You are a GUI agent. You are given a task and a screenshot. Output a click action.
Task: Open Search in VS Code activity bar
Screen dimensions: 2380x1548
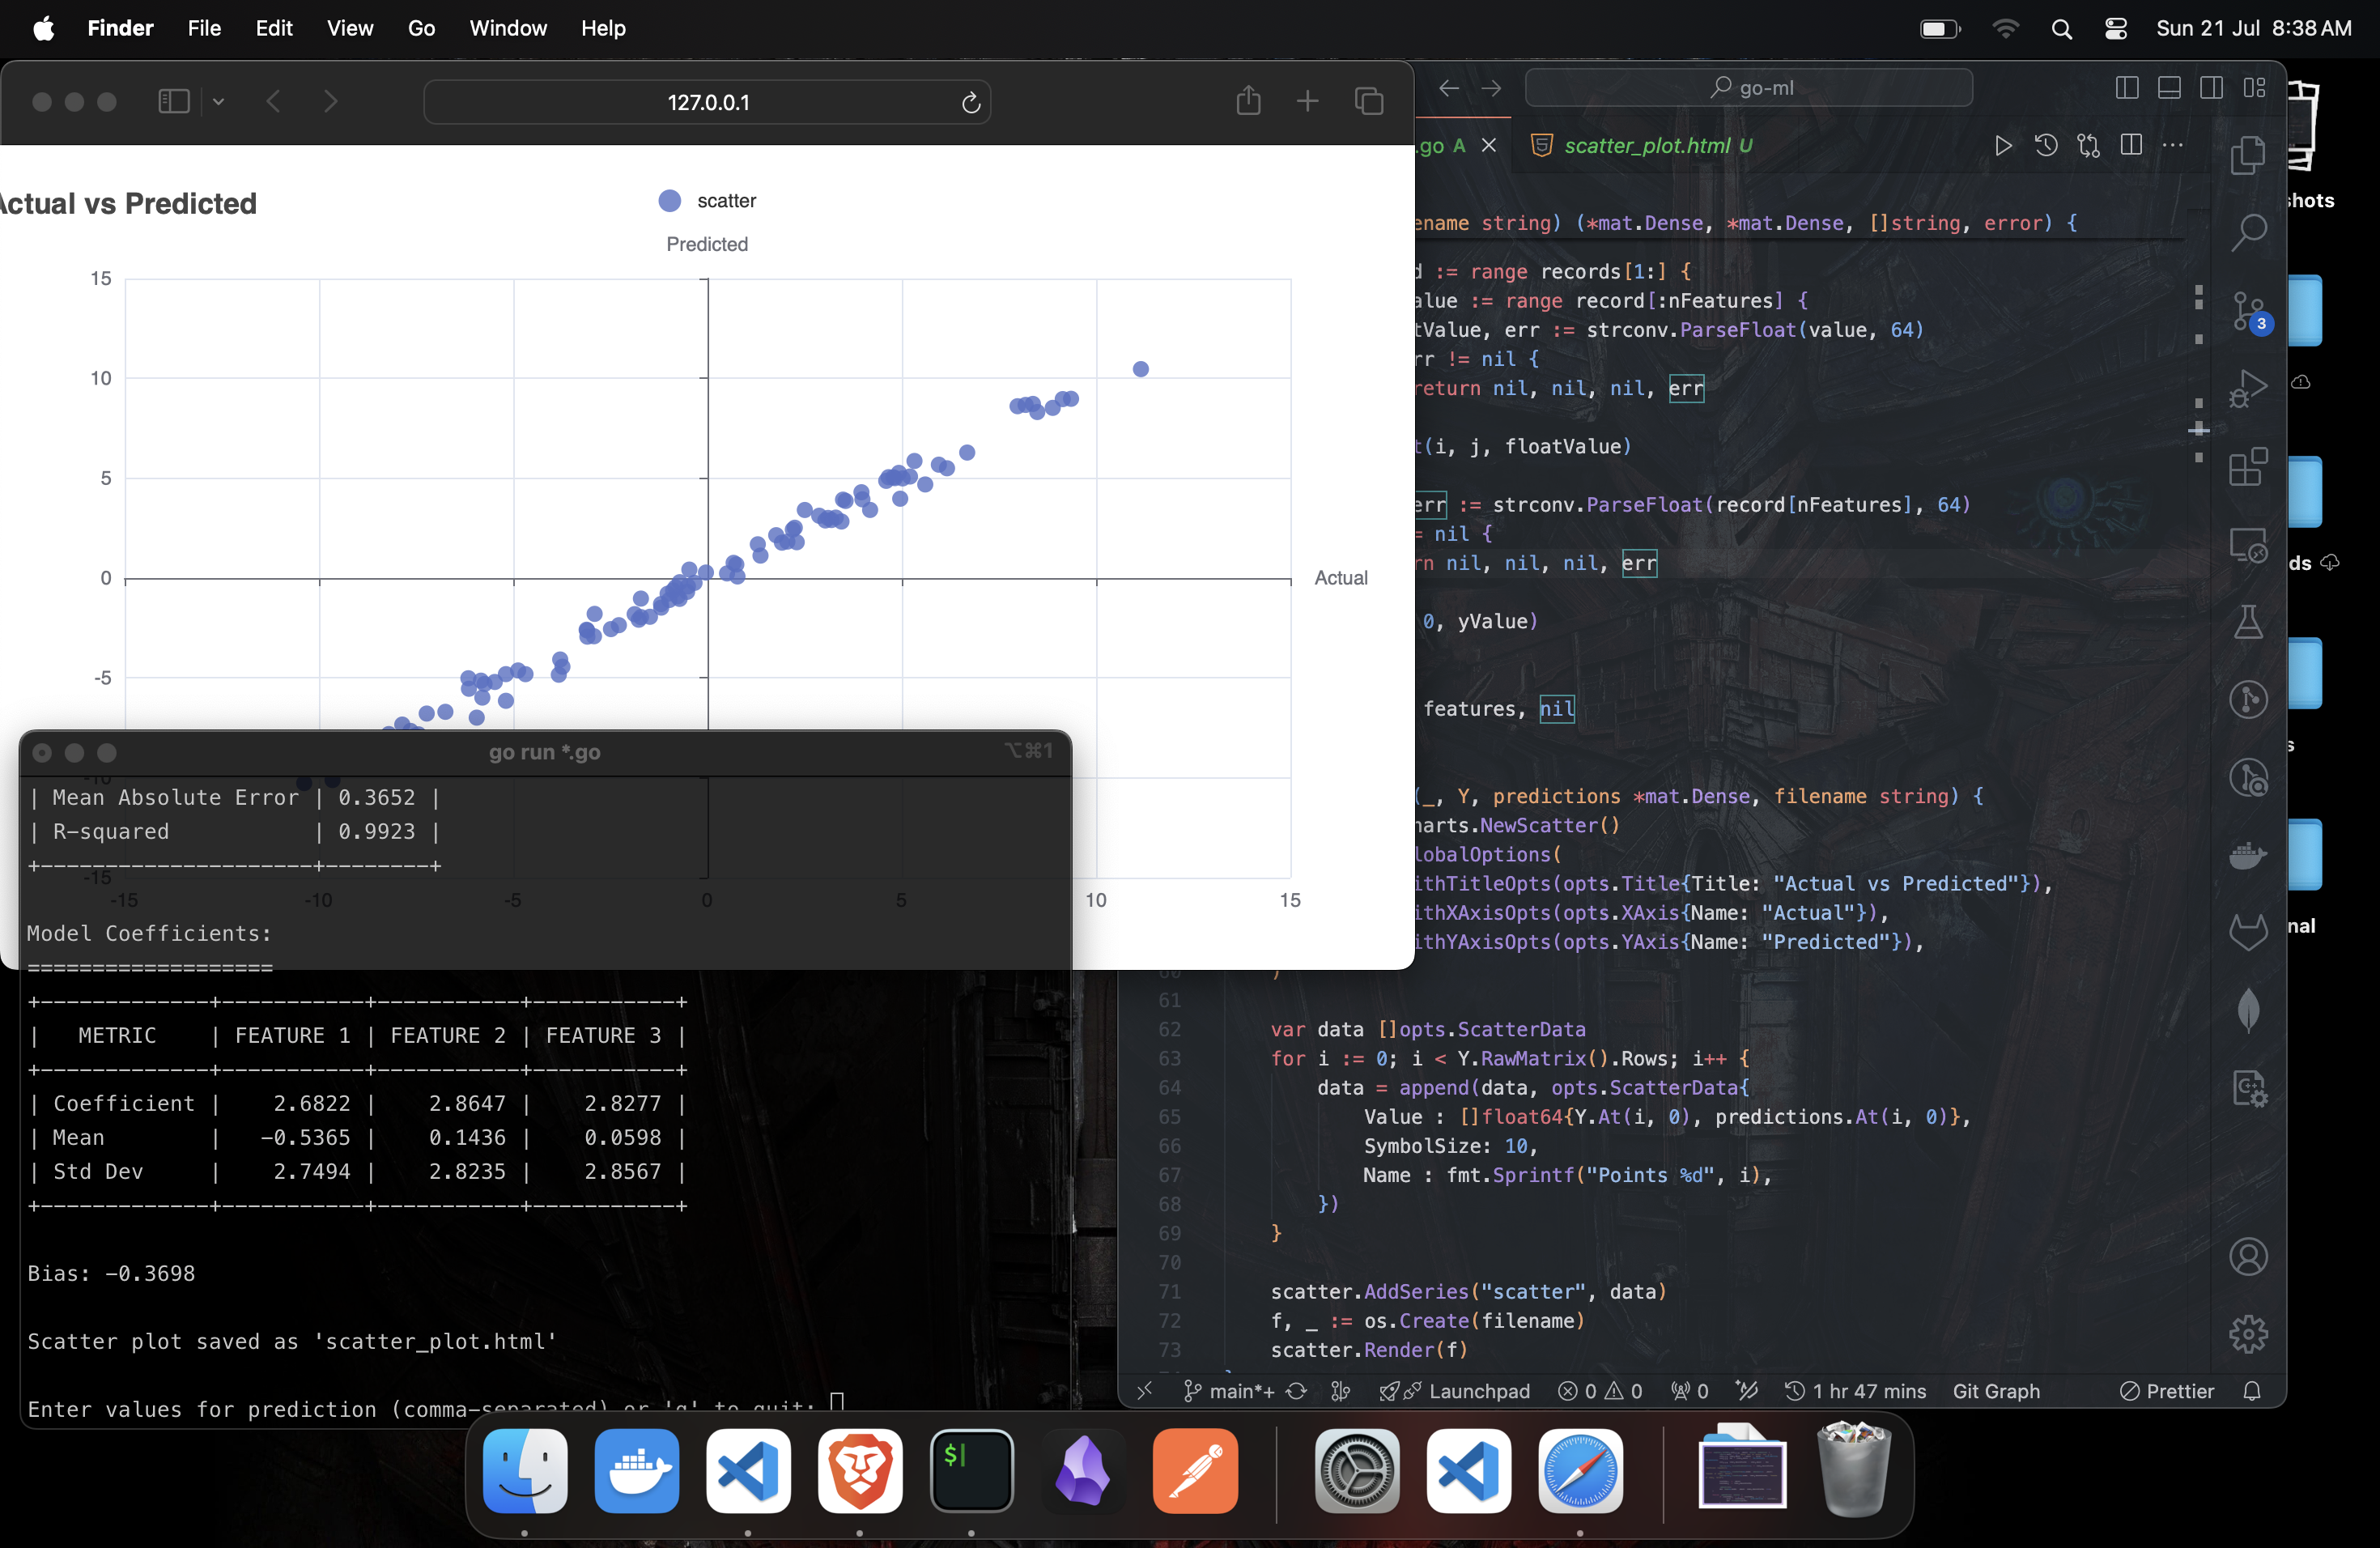[2247, 232]
